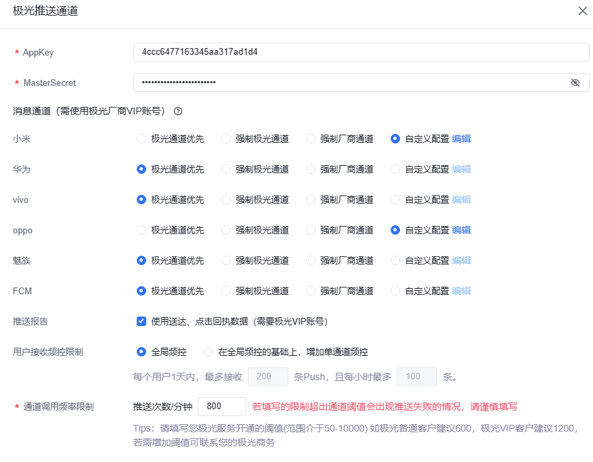The image size is (593, 462).
Task: Click help icon next to 消息通道
Action: tap(178, 111)
